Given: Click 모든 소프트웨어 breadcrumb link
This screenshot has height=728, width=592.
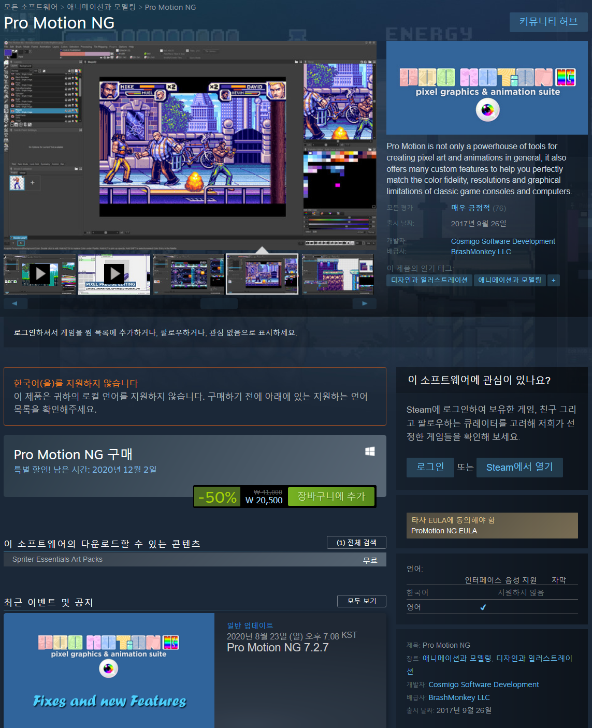Looking at the screenshot, I should [31, 7].
